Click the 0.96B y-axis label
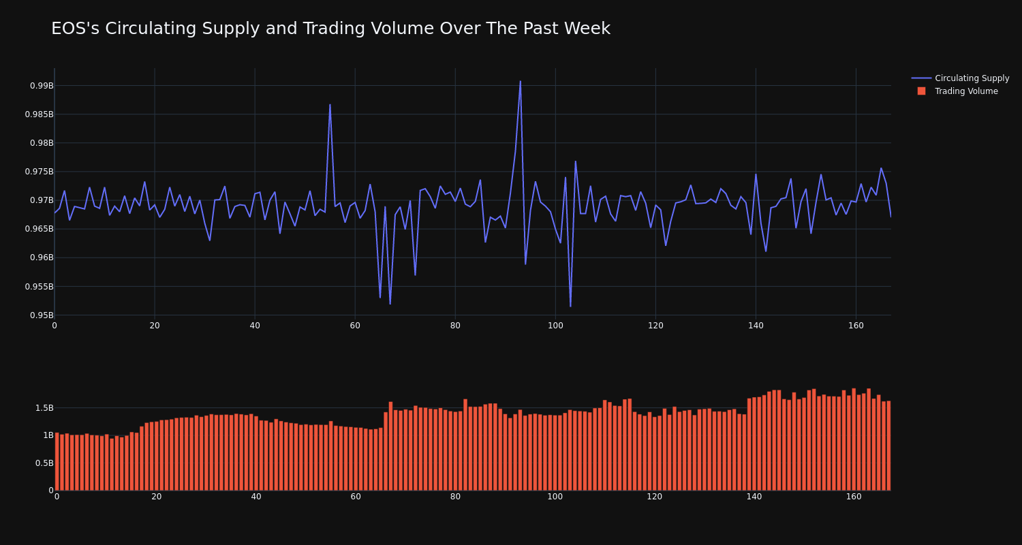This screenshot has width=1022, height=545. pos(41,258)
